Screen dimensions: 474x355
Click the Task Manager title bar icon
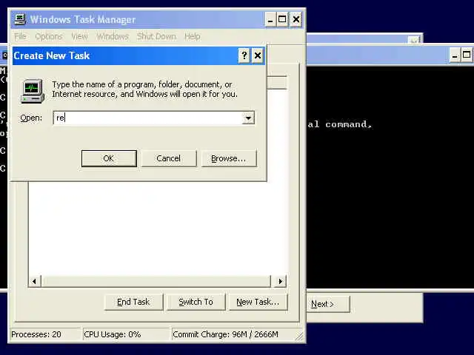(x=20, y=19)
